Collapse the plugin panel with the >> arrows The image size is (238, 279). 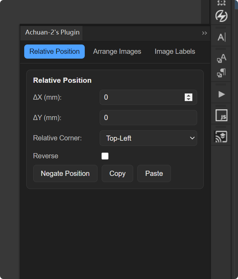204,33
